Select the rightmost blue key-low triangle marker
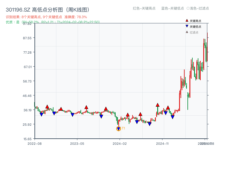 pos(173,117)
